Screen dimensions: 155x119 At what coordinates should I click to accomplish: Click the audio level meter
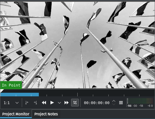(x=140, y=101)
